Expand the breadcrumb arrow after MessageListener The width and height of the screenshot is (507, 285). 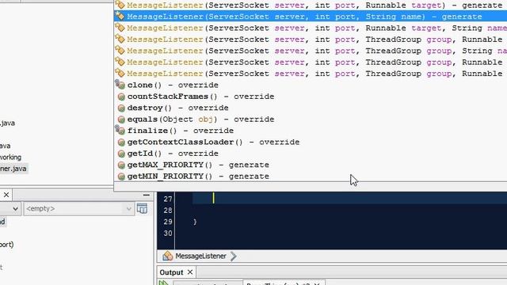click(x=234, y=256)
